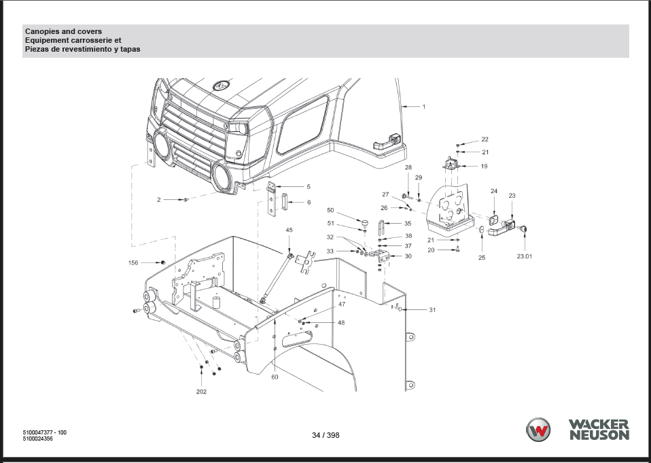This screenshot has height=463, width=651.
Task: Select part number label 31
Action: coord(432,310)
